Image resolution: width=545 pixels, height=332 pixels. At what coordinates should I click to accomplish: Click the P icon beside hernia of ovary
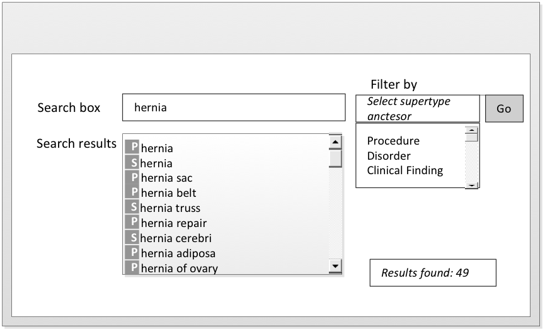tap(132, 268)
